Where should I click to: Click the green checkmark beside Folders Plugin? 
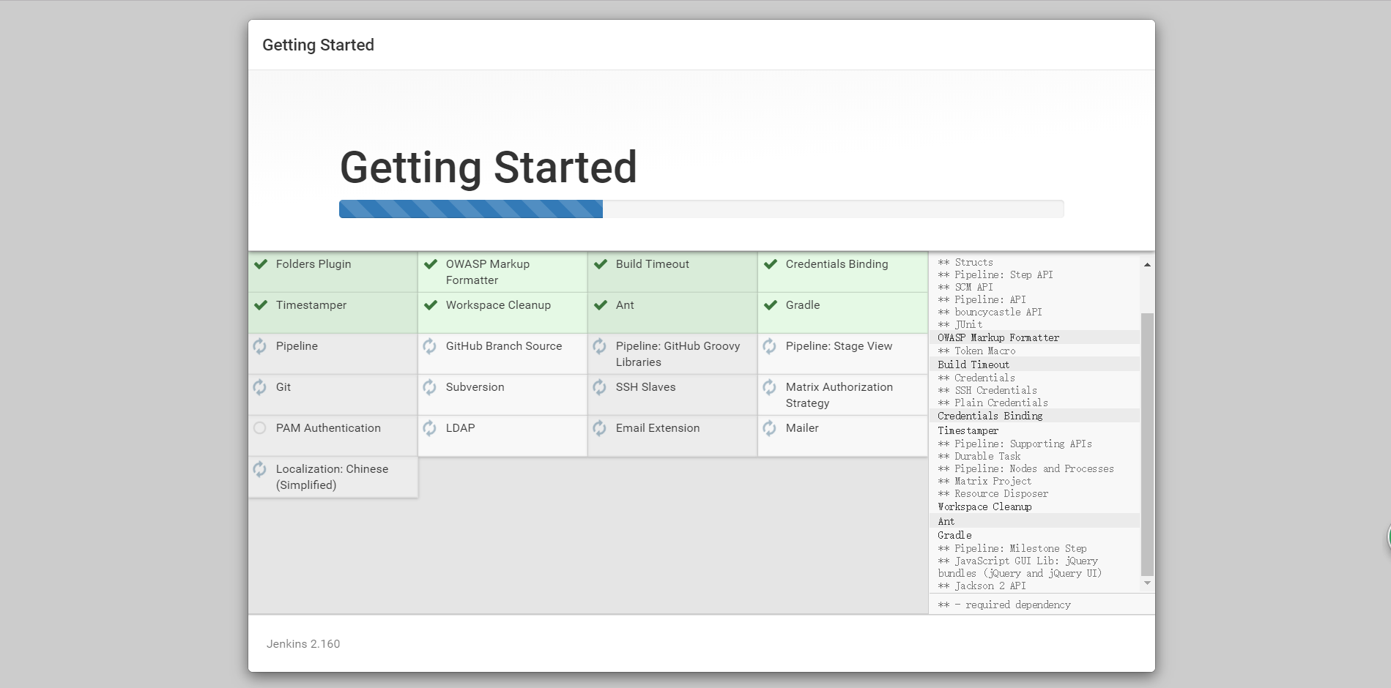261,264
